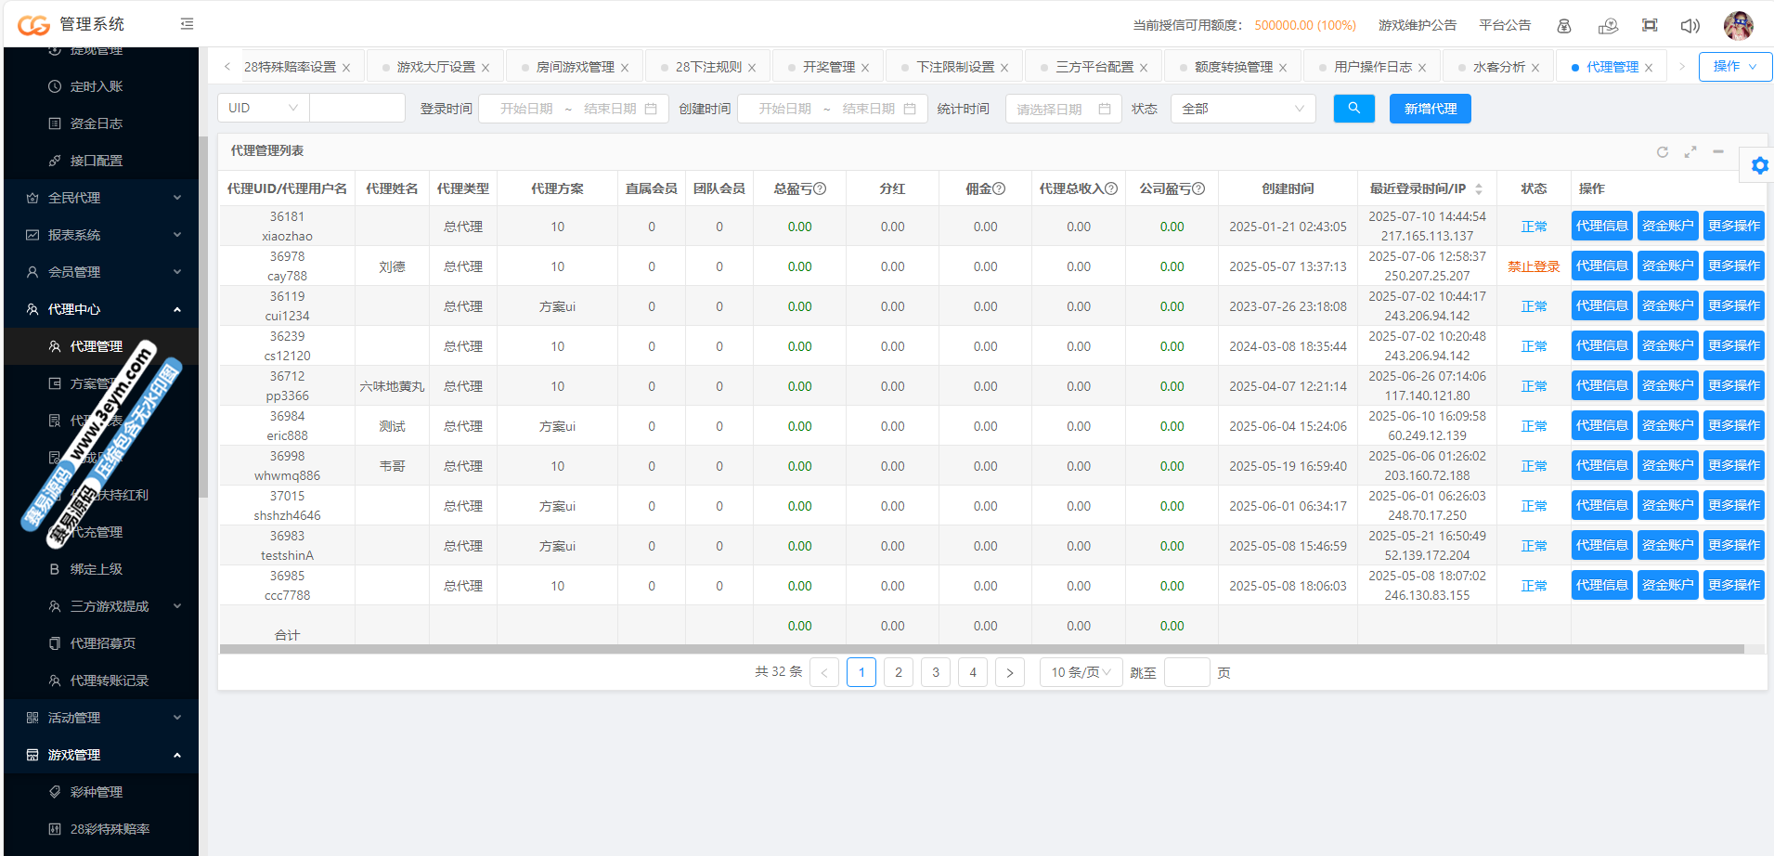Refresh the agent management list
The height and width of the screenshot is (856, 1774).
coord(1663,151)
